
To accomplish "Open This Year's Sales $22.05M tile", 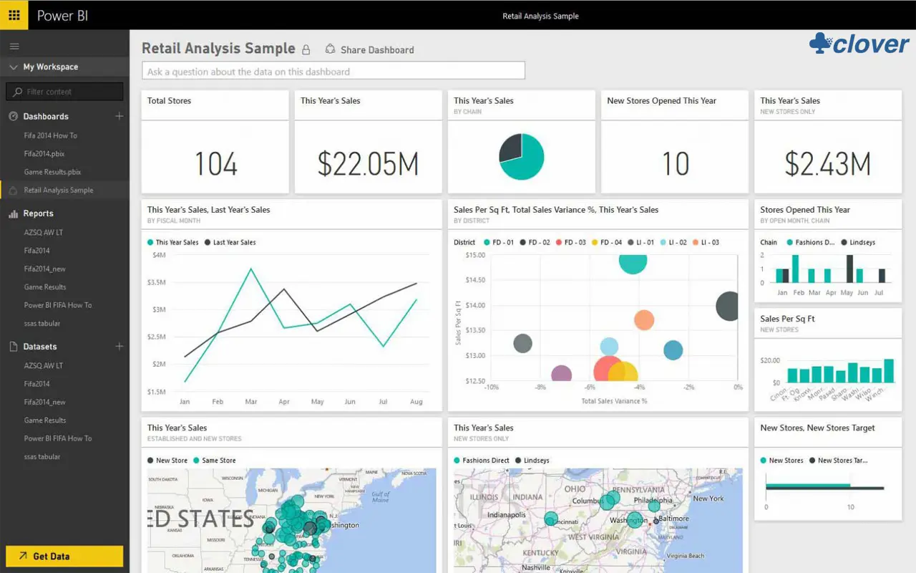I will pyautogui.click(x=369, y=142).
